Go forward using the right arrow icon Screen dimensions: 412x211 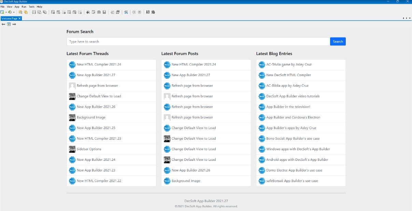14,24
